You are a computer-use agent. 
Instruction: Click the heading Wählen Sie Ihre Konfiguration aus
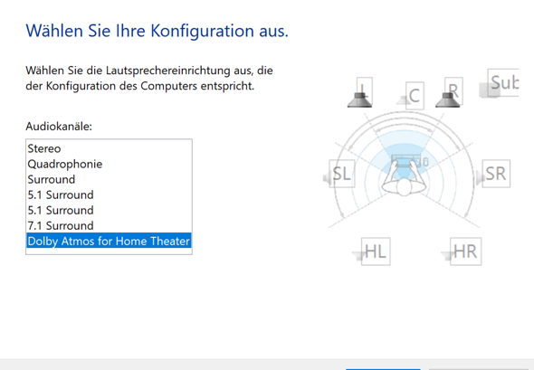[x=157, y=31]
